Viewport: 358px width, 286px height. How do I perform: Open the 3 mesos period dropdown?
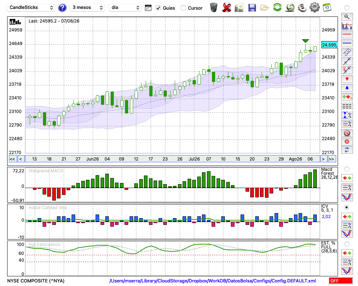pyautogui.click(x=87, y=8)
